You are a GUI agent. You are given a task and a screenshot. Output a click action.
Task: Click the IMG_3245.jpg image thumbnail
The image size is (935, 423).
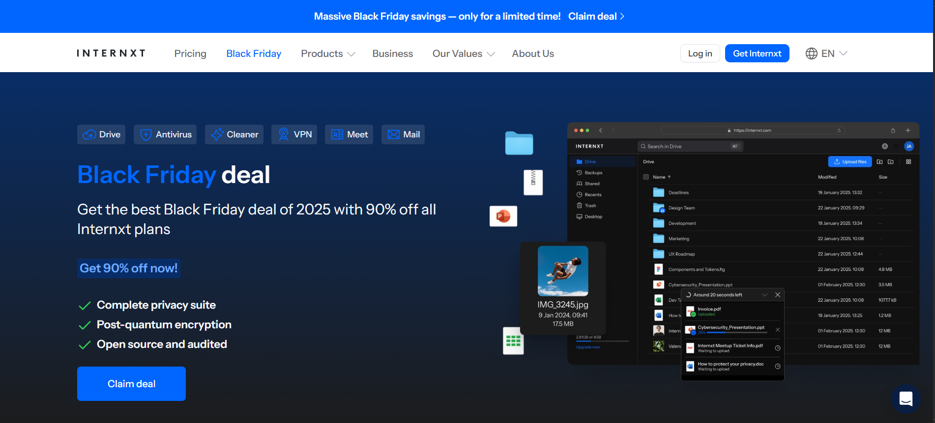pos(563,271)
